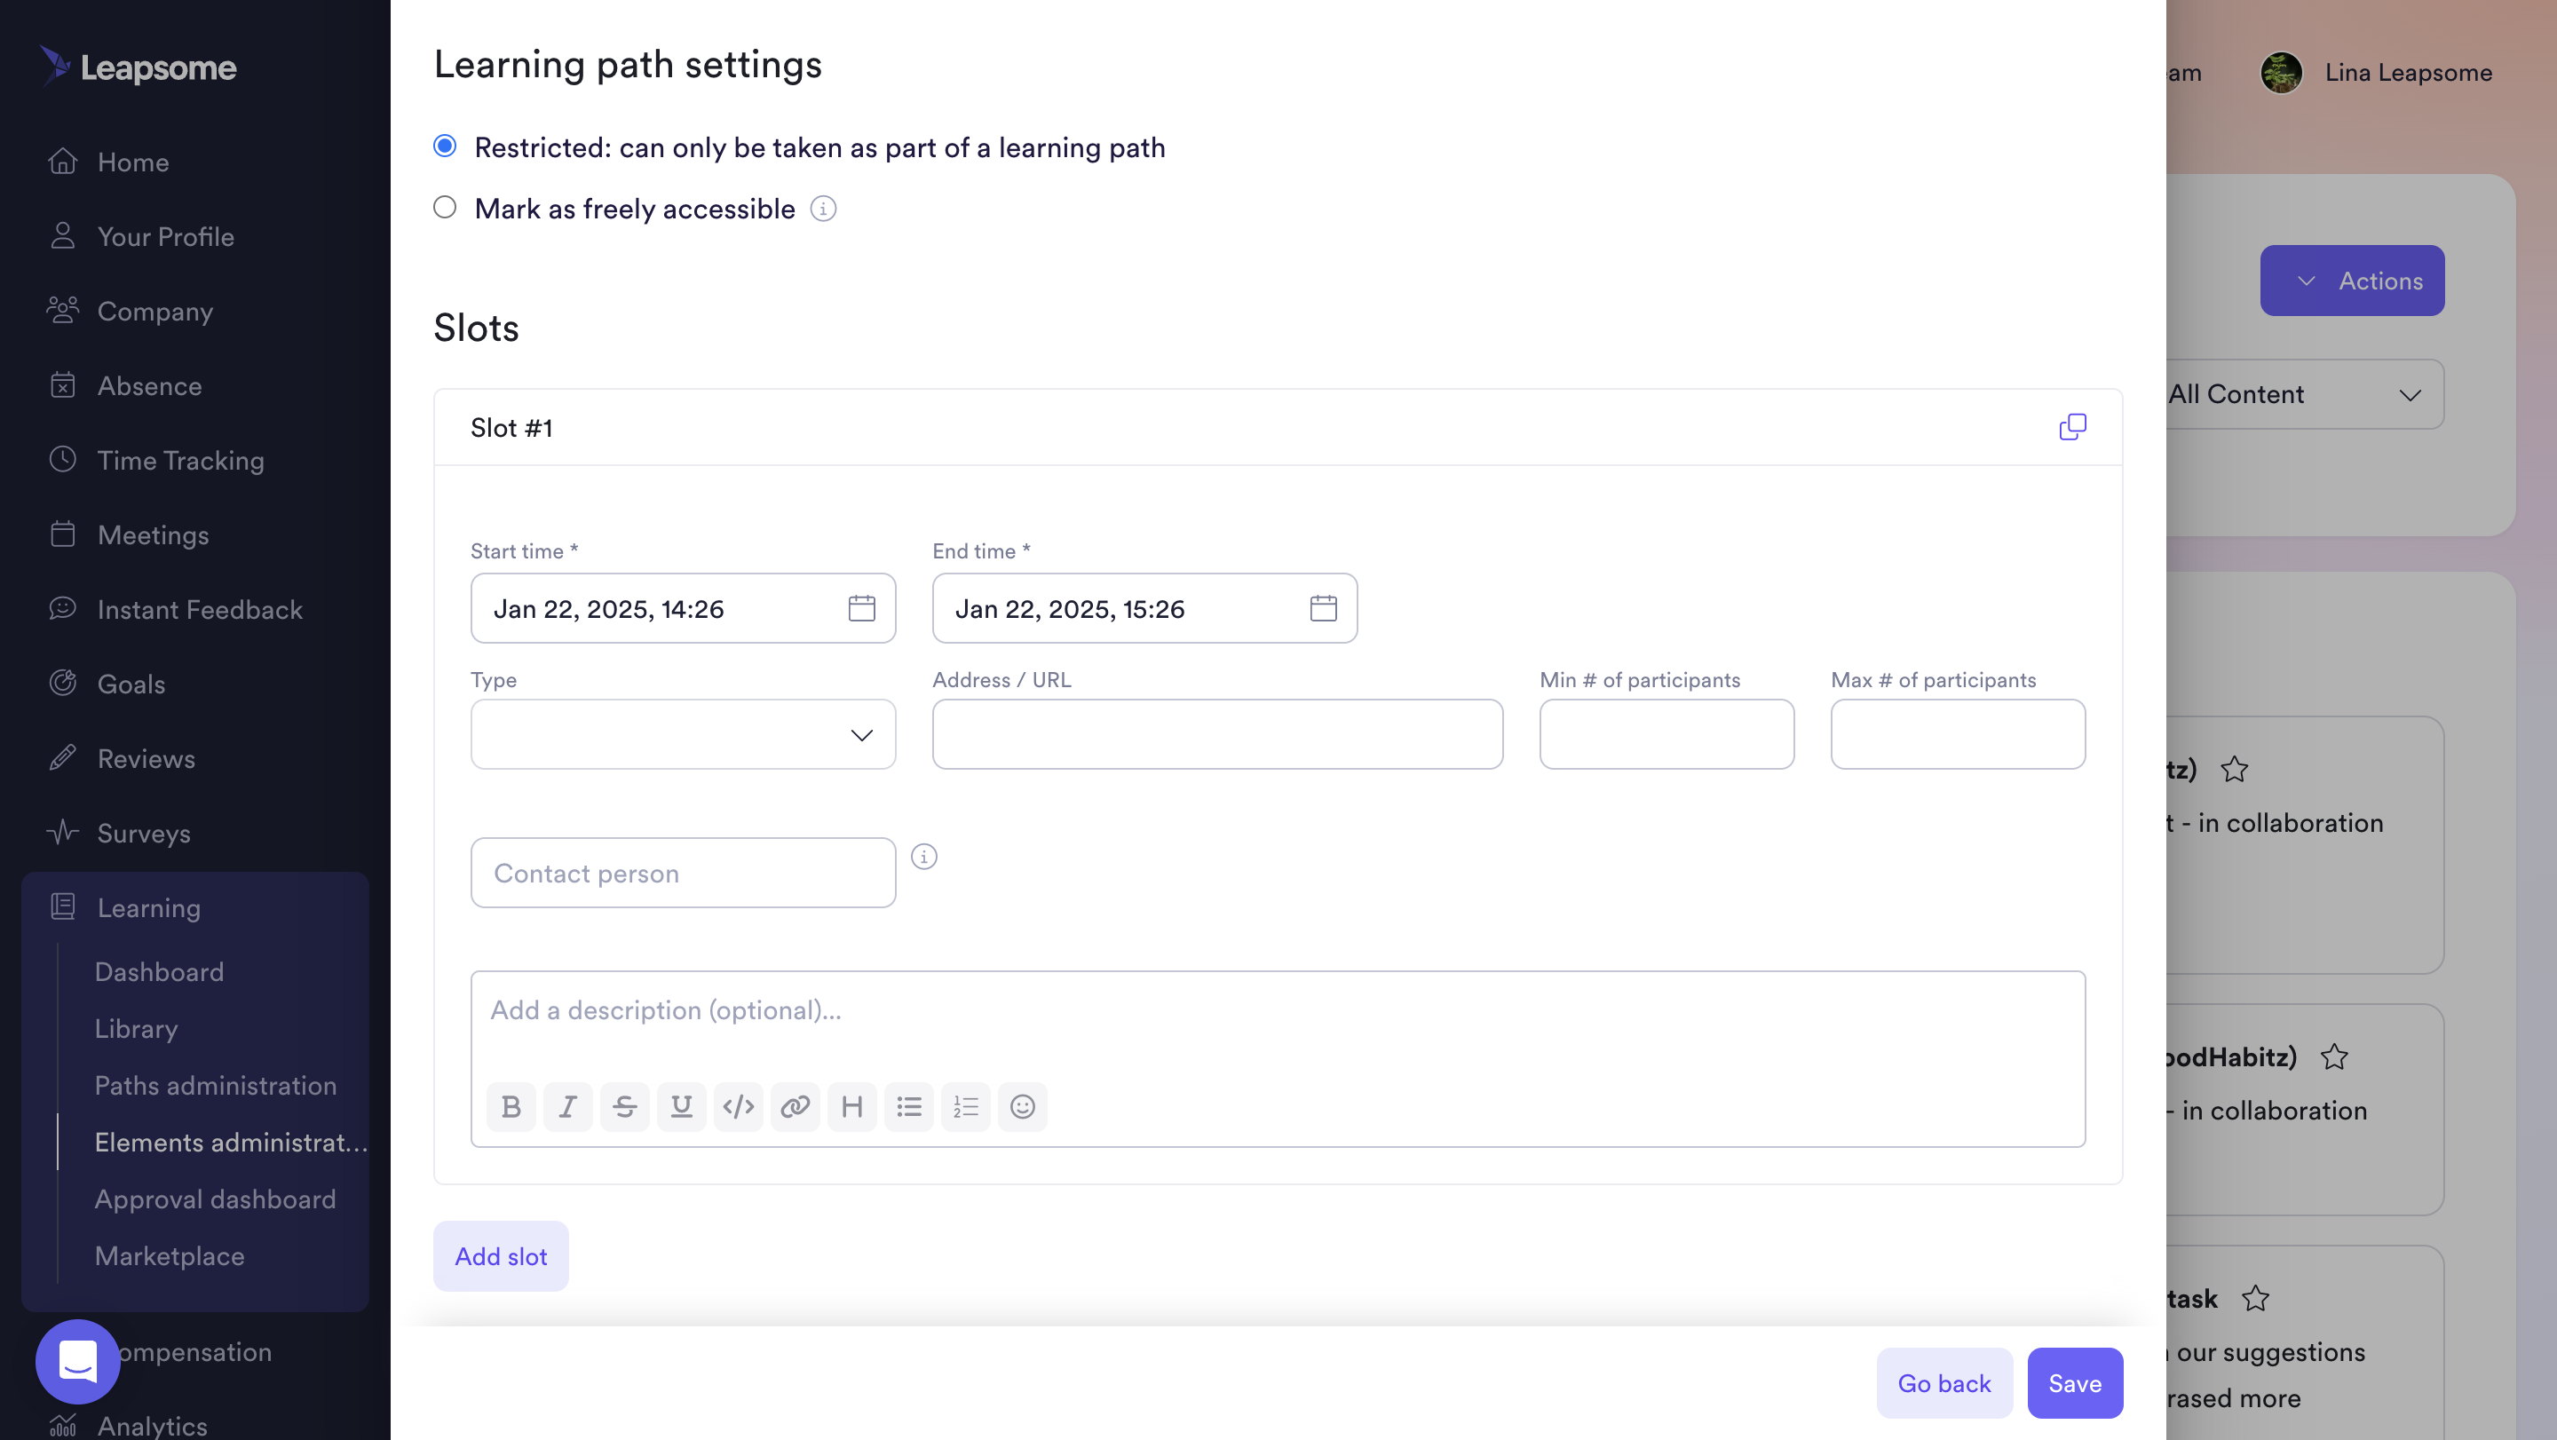
Task: Save the learning element
Action: (2075, 1383)
